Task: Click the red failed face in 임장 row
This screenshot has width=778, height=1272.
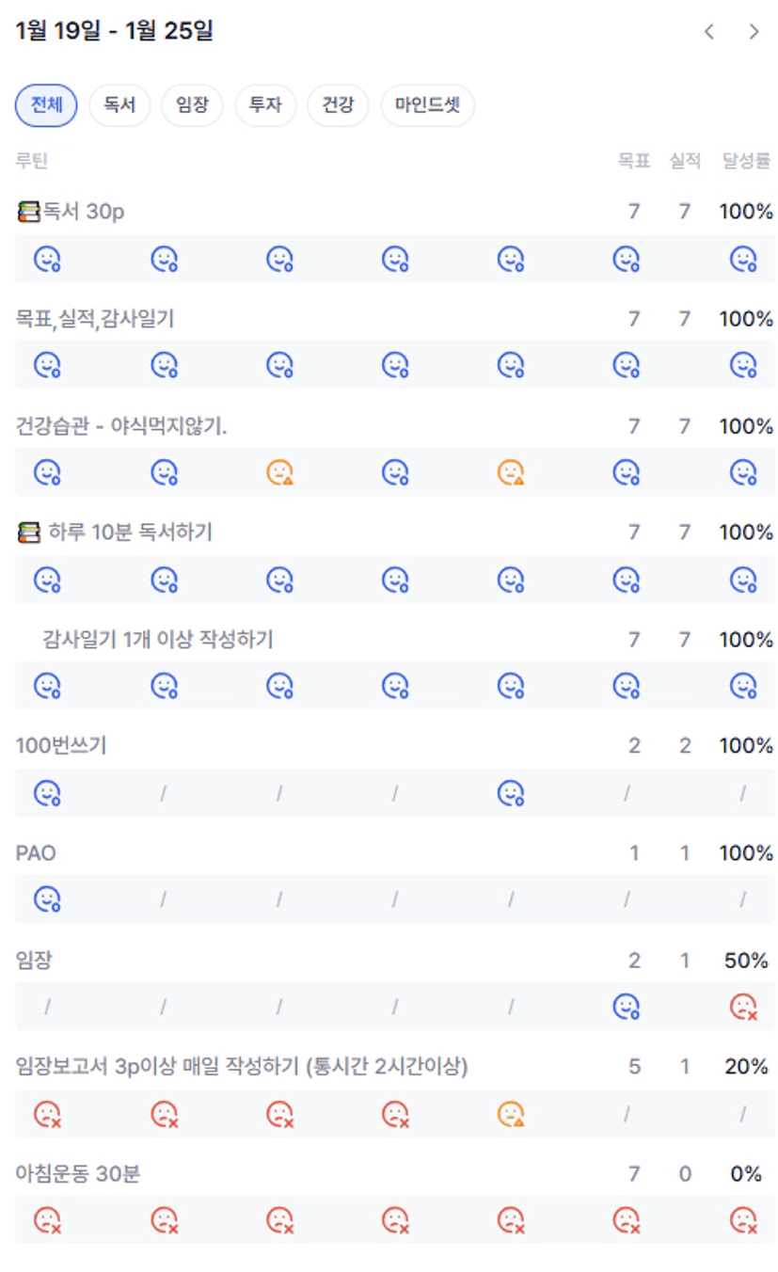Action: (743, 1007)
